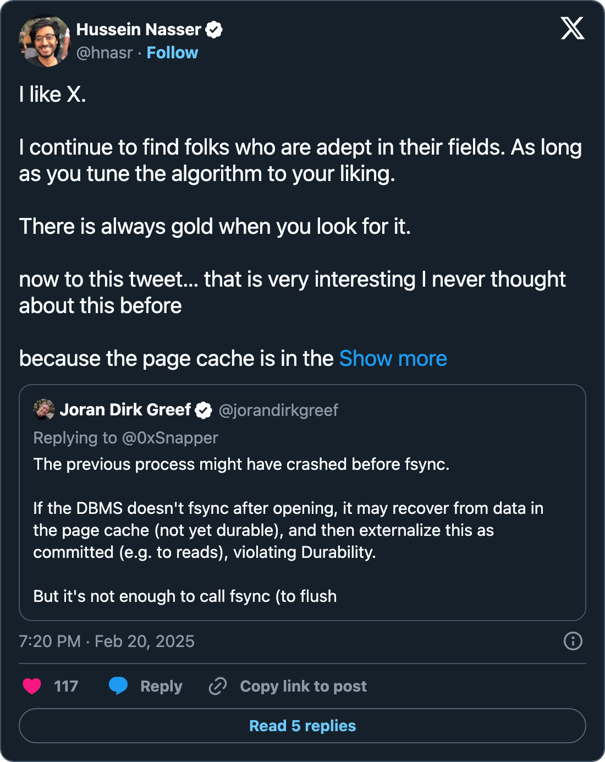Open Hussein Nasser's profile picture

(x=45, y=41)
